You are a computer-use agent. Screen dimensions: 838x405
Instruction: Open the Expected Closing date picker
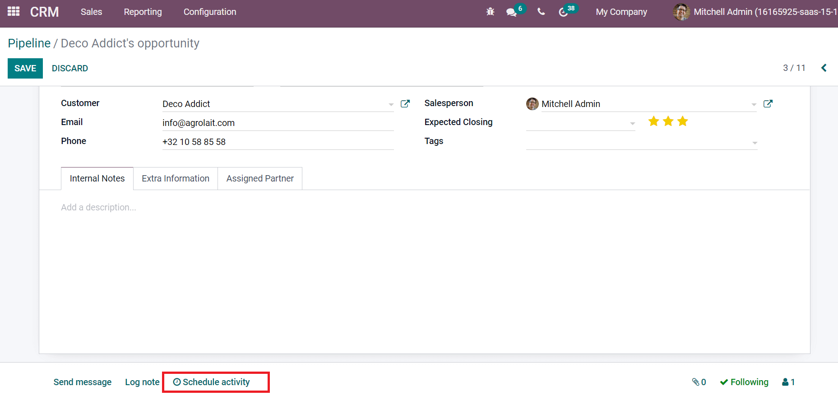[x=580, y=123]
